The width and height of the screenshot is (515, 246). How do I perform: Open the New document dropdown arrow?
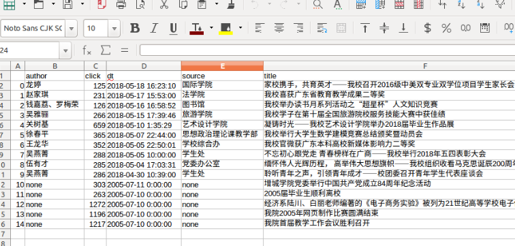(25, 4)
